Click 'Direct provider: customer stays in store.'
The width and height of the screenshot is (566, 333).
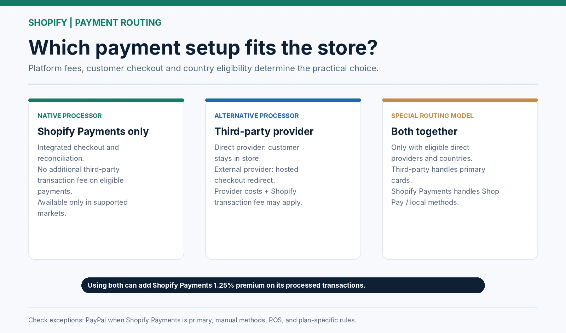[x=257, y=153]
